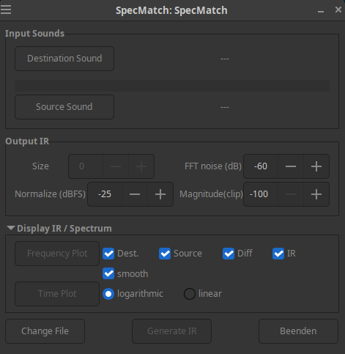The height and width of the screenshot is (354, 345).
Task: Select the logarithmic radio option
Action: (108, 294)
